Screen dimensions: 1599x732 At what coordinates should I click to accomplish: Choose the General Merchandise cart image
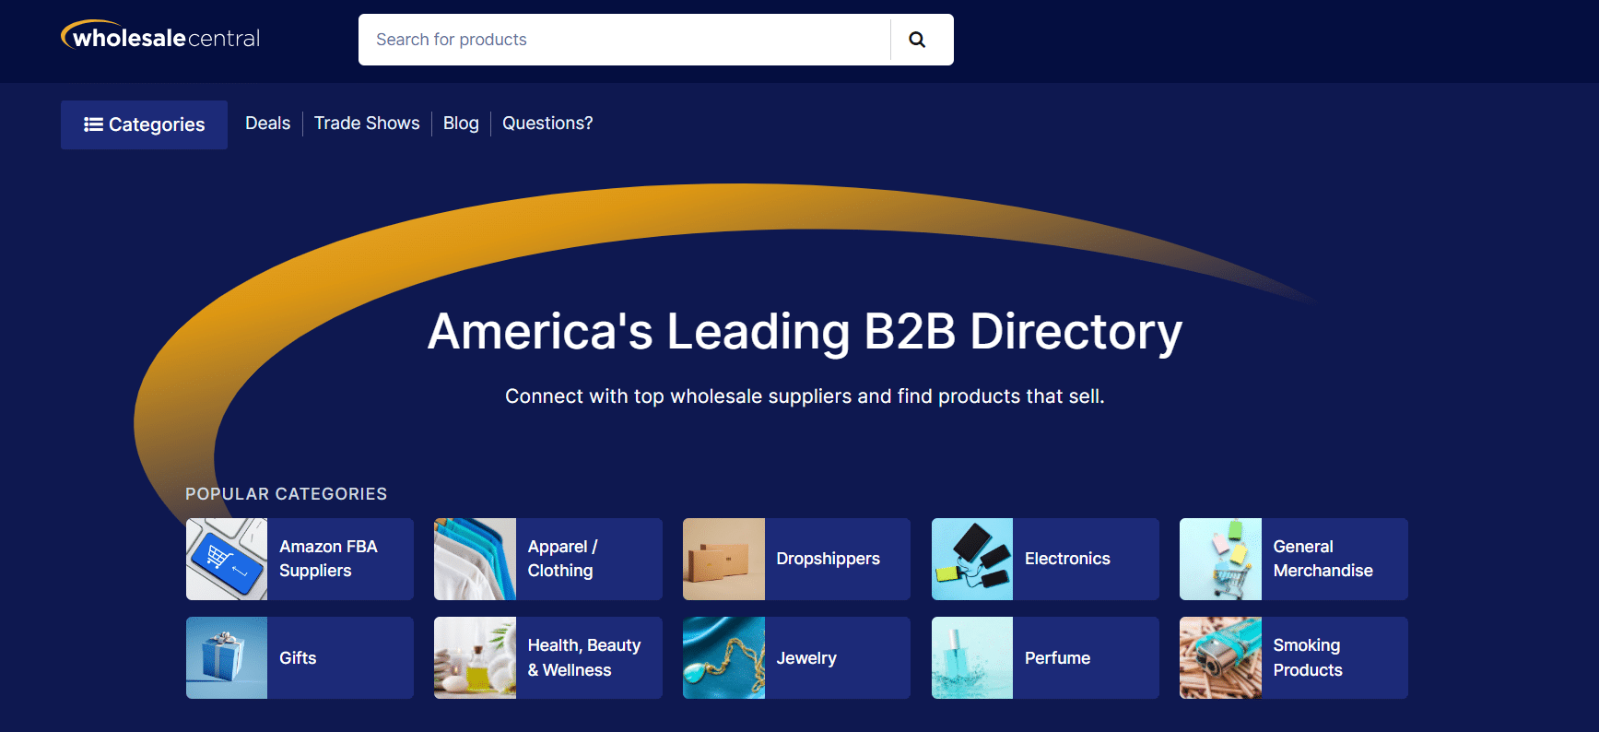tap(1220, 559)
